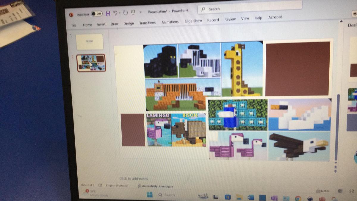The height and width of the screenshot is (201, 357).
Task: Click the Redo icon in quick access
Action: tap(125, 13)
